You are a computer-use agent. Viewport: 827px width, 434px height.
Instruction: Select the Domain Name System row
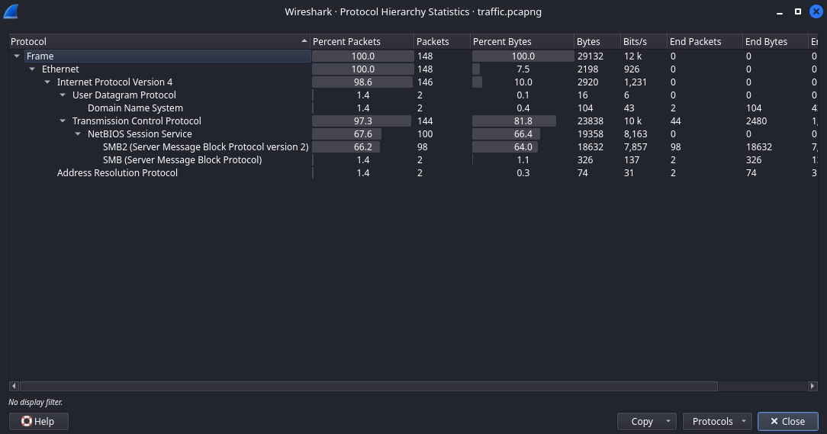point(135,108)
